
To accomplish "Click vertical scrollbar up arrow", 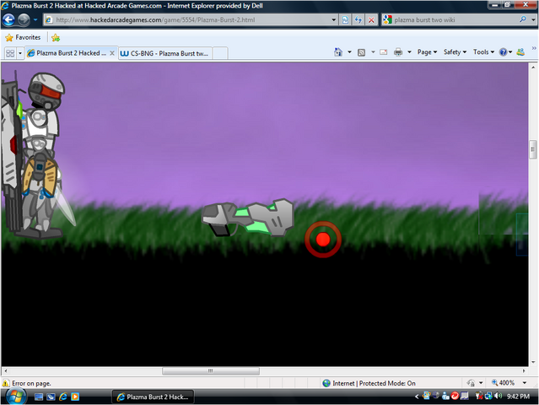I will click(533, 67).
